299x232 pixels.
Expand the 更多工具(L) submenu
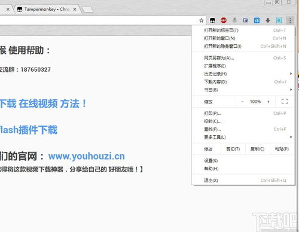tap(243, 137)
